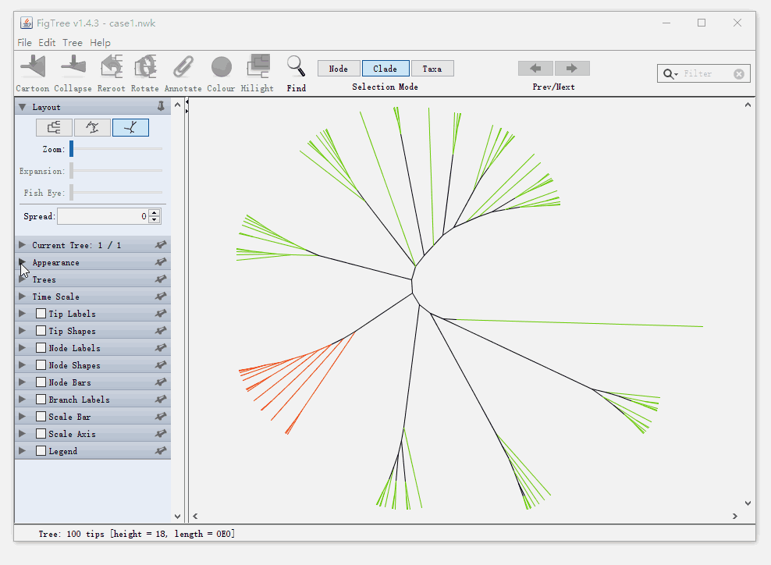Collapse the Layout section
The width and height of the screenshot is (771, 565).
23,107
